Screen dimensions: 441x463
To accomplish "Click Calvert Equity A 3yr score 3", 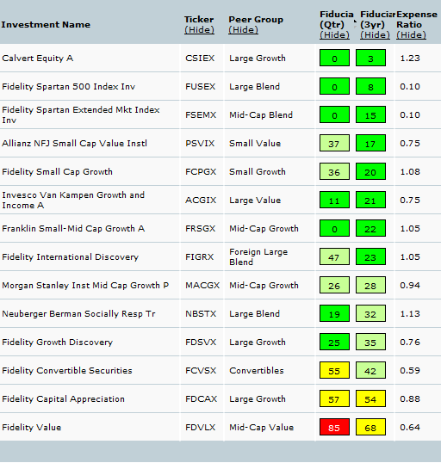I will coord(370,58).
